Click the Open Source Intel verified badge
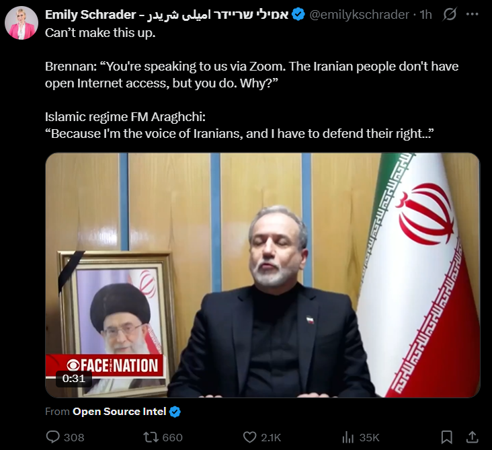 tap(175, 412)
